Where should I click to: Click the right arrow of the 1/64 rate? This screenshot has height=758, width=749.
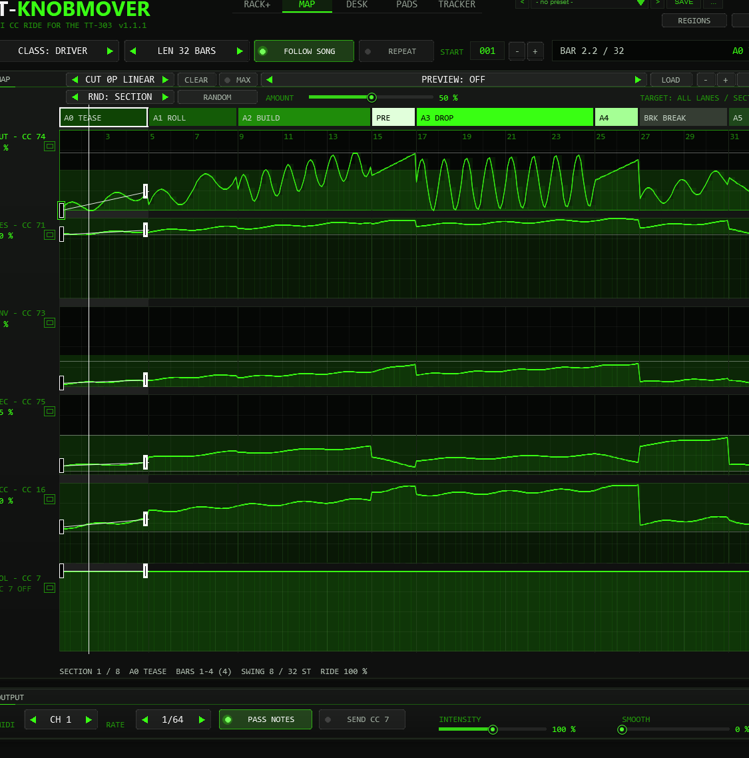(202, 720)
